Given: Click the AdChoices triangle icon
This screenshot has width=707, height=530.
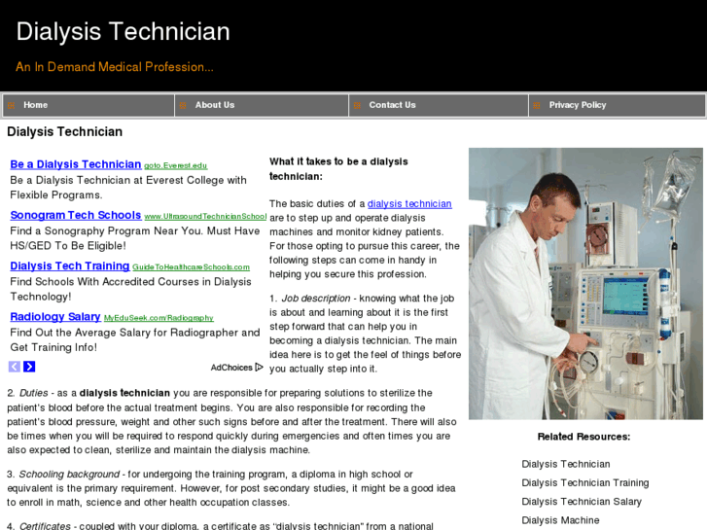Looking at the screenshot, I should tap(259, 368).
